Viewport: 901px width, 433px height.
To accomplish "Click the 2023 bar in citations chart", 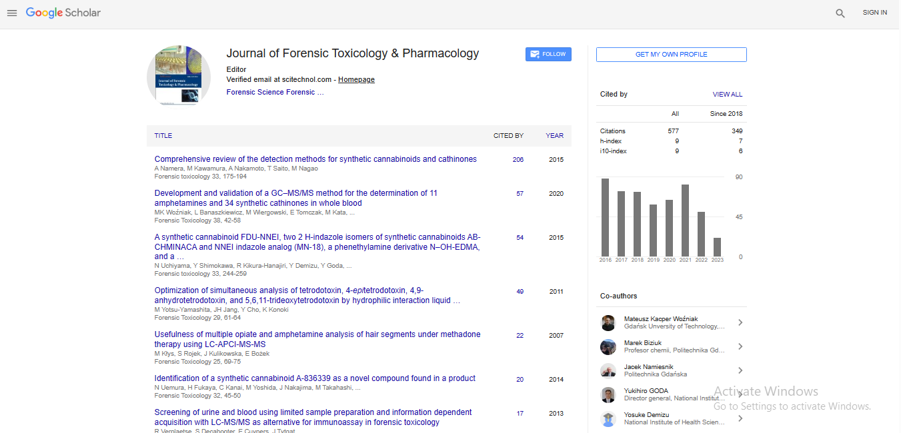I will click(718, 247).
